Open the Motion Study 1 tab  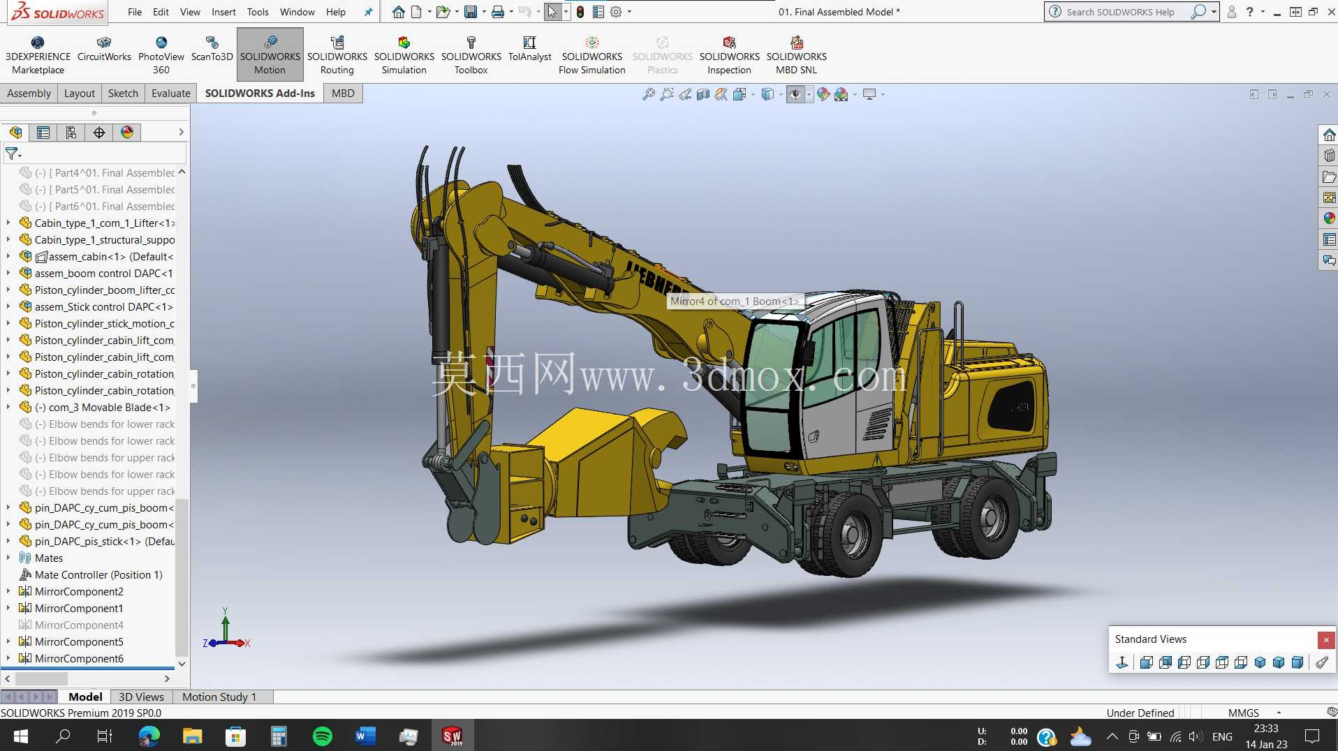click(219, 697)
